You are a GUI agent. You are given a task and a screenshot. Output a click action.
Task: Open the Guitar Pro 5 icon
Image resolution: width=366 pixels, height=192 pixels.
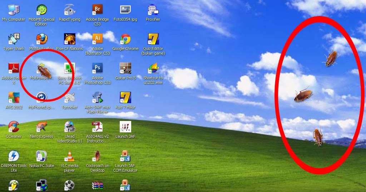[x=125, y=68]
